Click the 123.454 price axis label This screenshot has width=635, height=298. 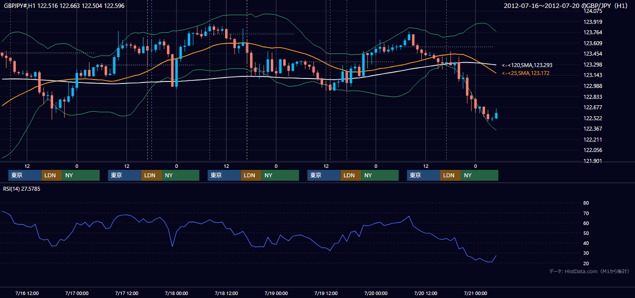pyautogui.click(x=593, y=54)
